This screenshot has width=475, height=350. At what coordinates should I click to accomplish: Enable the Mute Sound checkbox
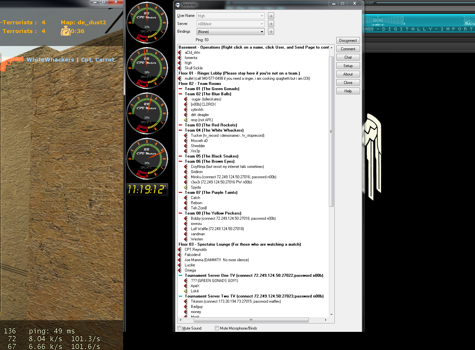[180, 328]
